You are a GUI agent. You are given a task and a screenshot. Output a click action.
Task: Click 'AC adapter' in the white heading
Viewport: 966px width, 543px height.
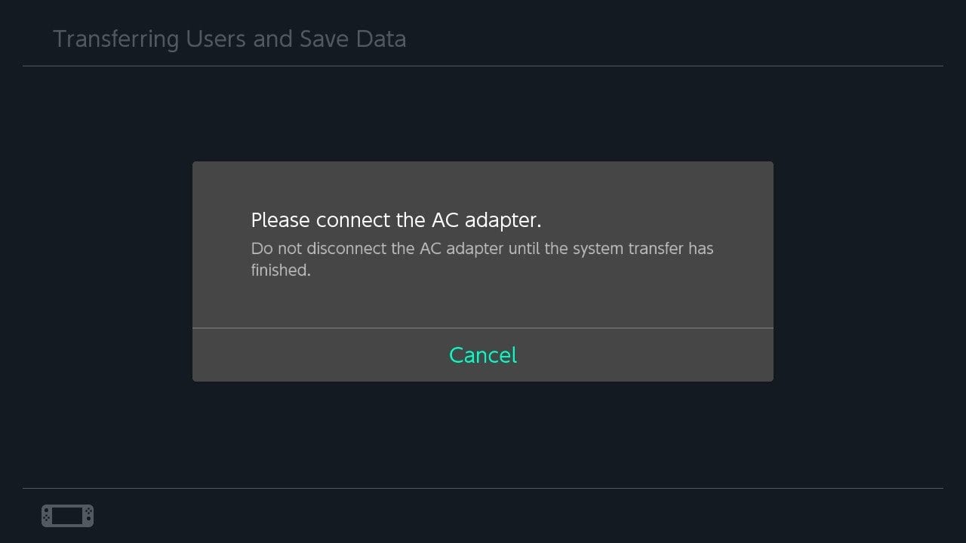point(486,220)
